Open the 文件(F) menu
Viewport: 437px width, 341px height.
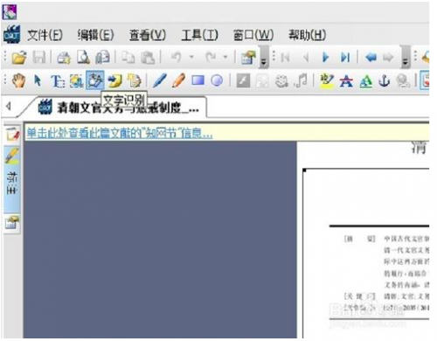pos(45,35)
